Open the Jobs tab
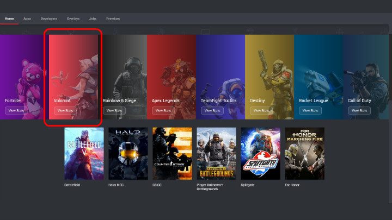This screenshot has width=392, height=220. 93,18
